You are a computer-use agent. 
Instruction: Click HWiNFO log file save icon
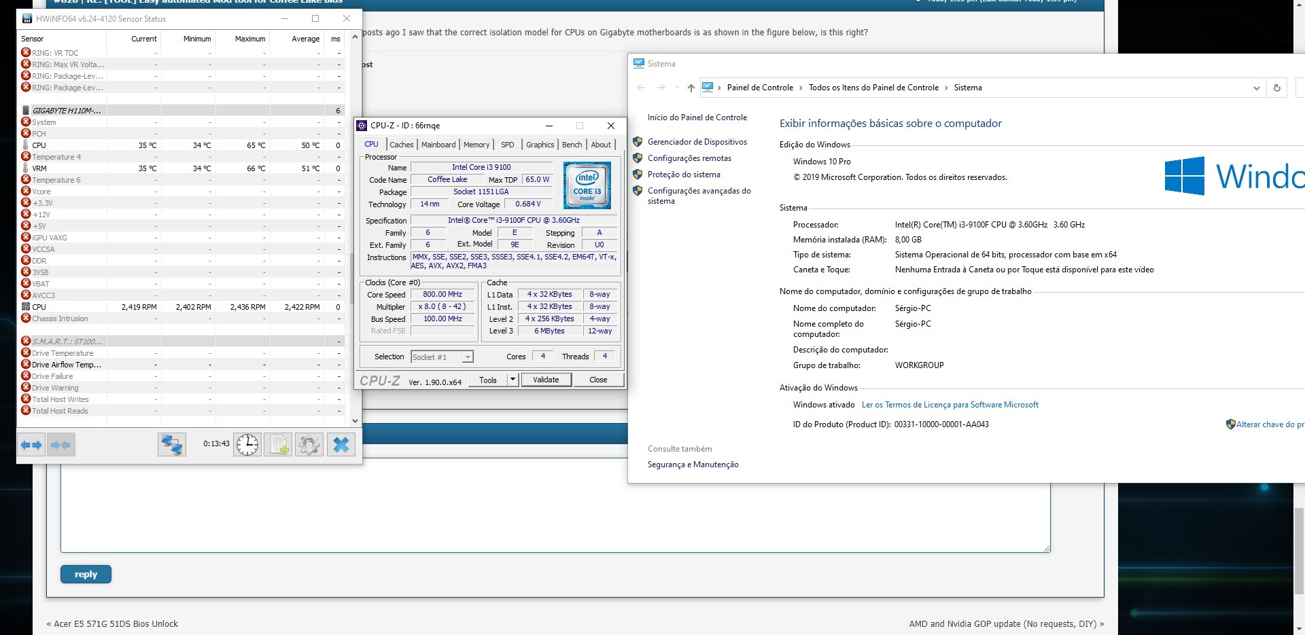[x=278, y=445]
